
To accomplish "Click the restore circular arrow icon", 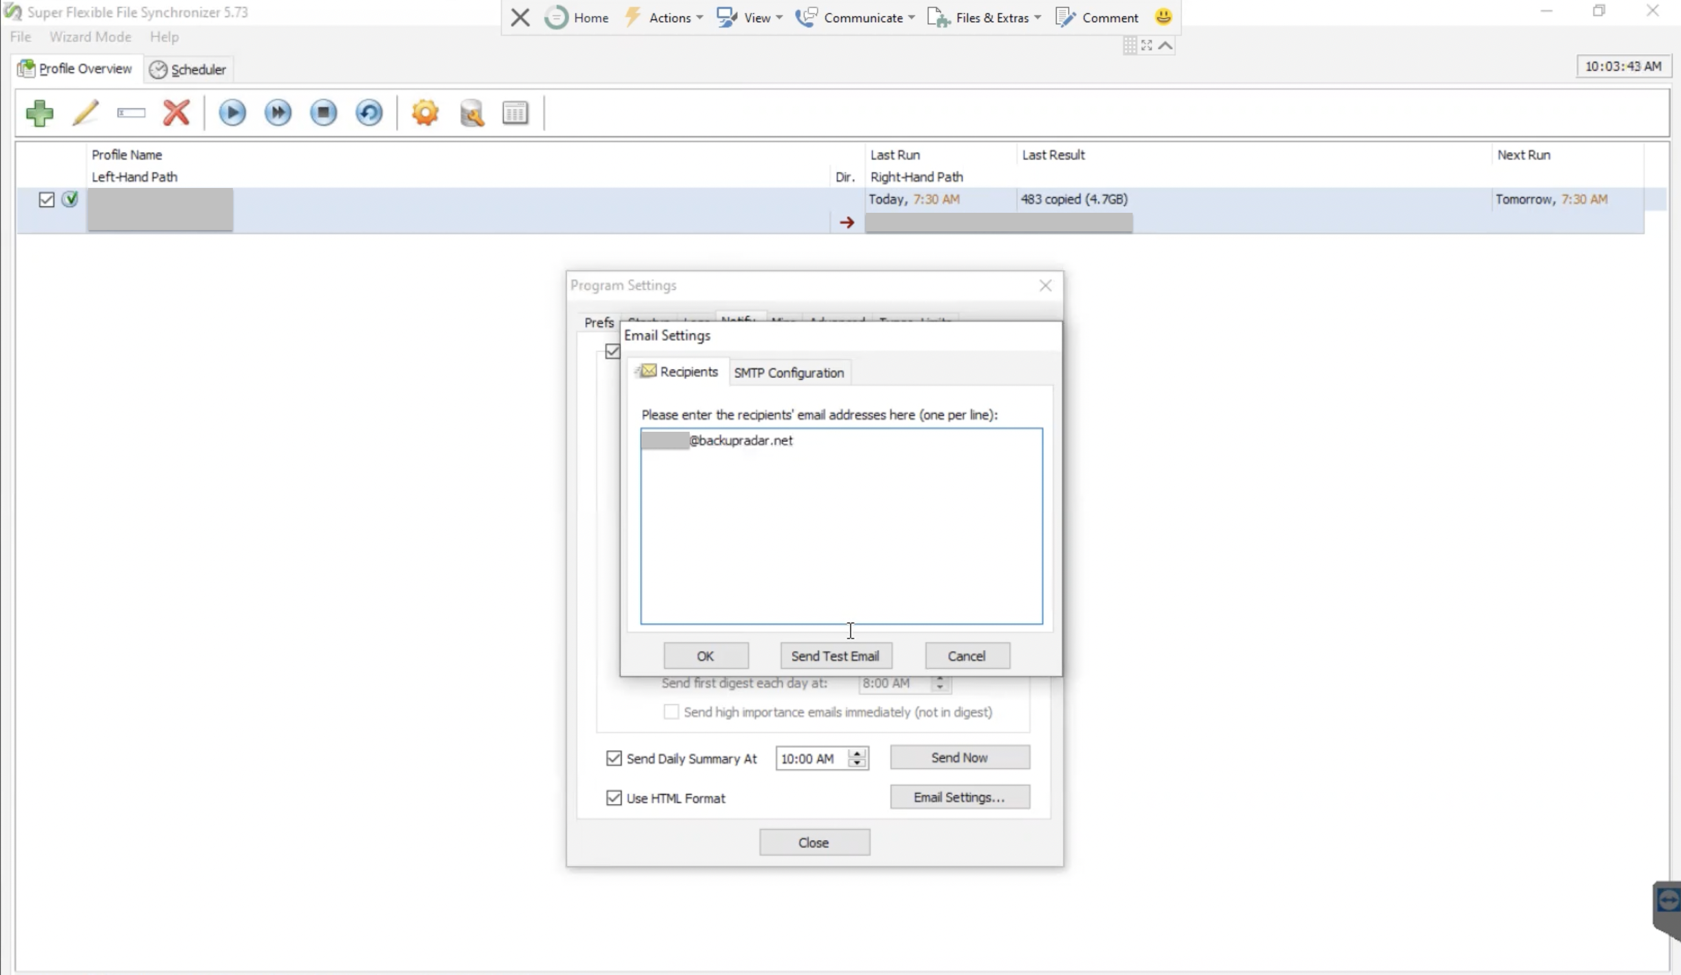I will [x=369, y=113].
